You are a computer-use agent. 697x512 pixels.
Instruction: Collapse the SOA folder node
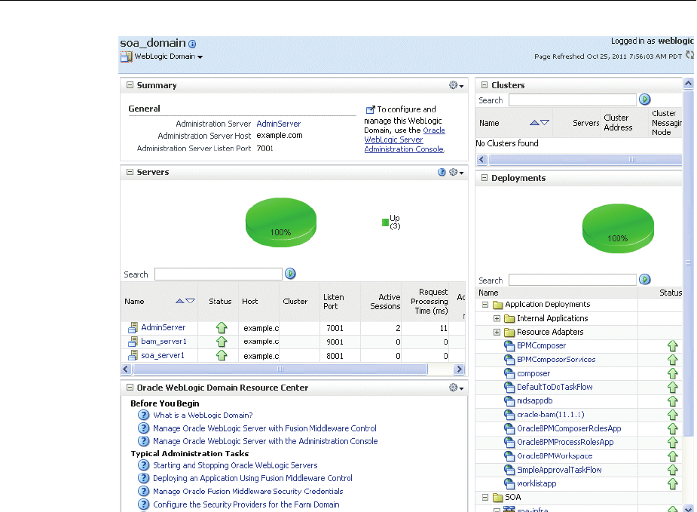pyautogui.click(x=485, y=498)
